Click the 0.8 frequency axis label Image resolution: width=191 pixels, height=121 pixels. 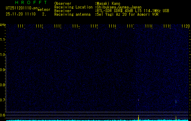click(2, 85)
